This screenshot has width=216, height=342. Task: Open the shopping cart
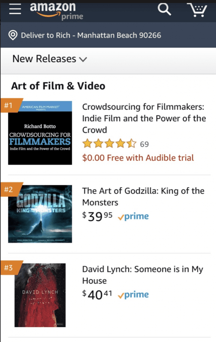click(198, 10)
